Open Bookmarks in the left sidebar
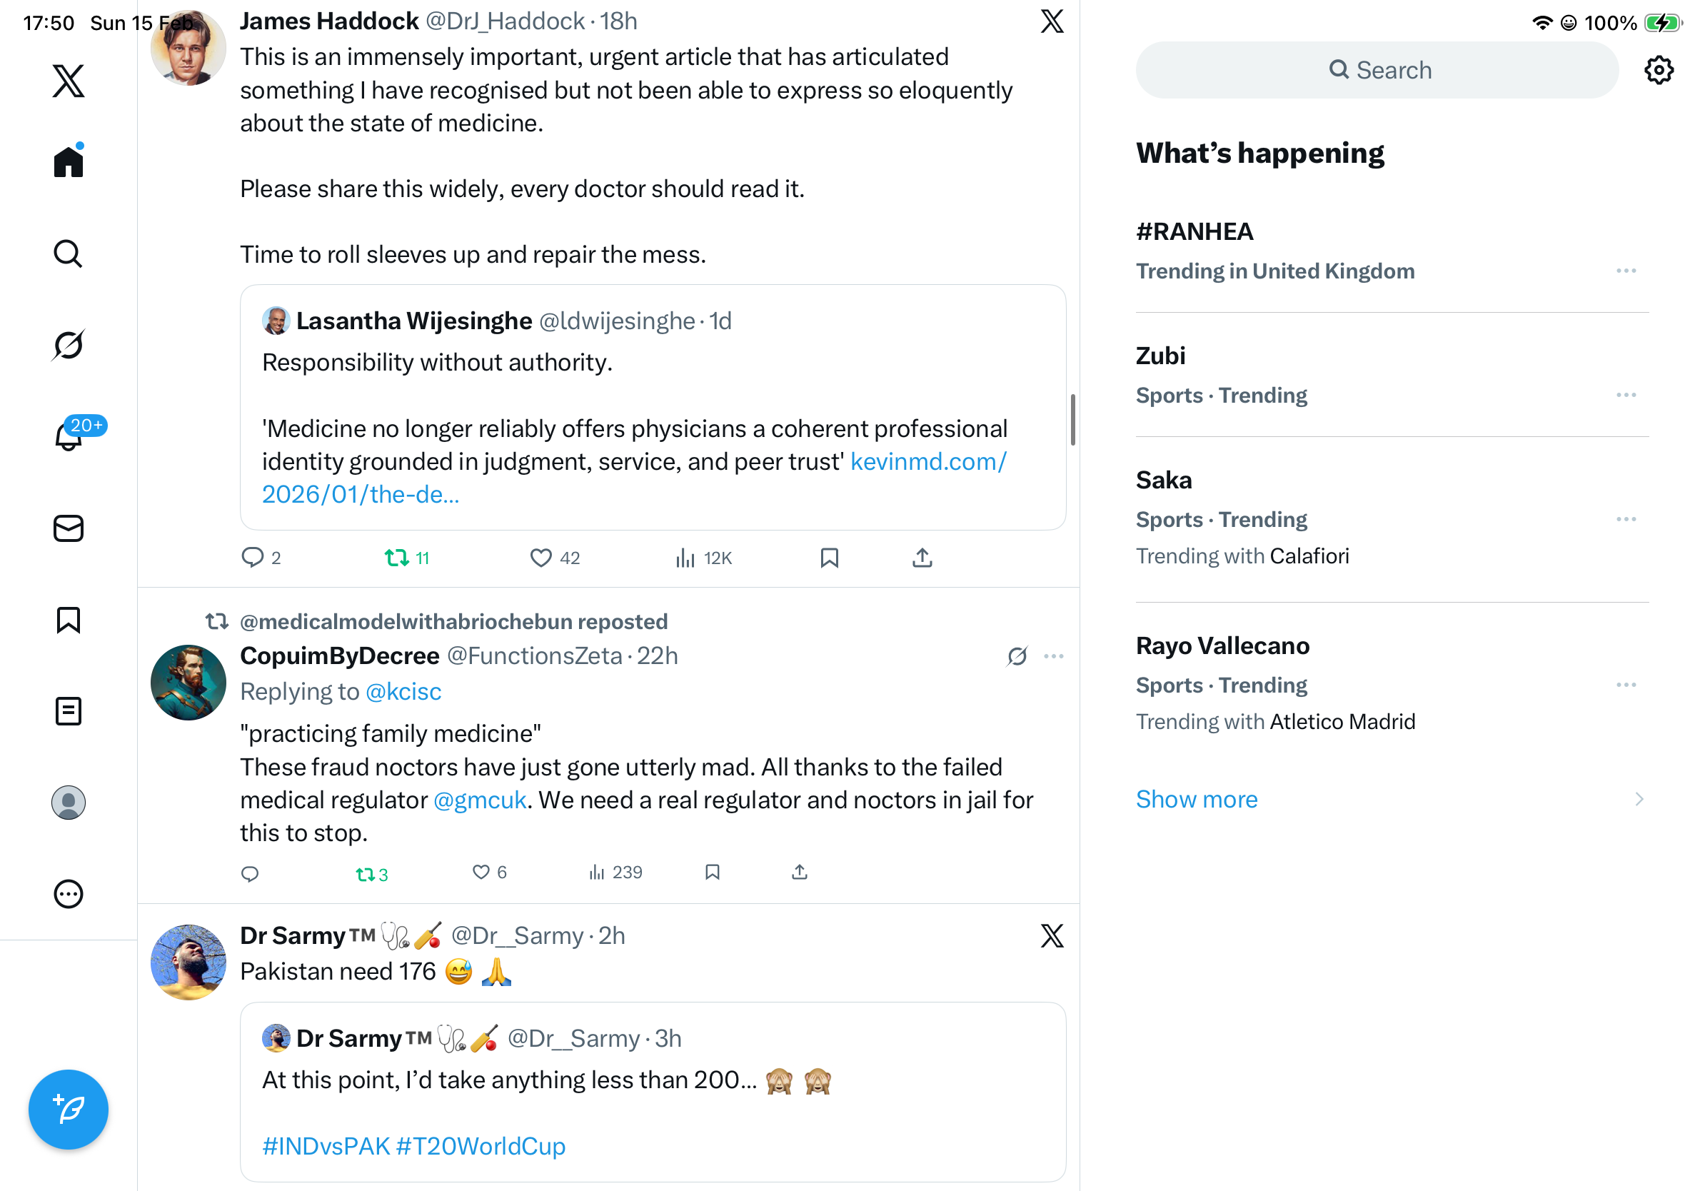 tap(69, 620)
